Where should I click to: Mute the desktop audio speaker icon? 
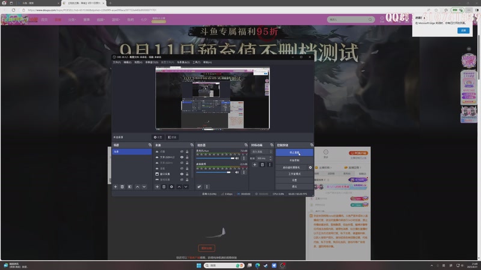coord(237,172)
